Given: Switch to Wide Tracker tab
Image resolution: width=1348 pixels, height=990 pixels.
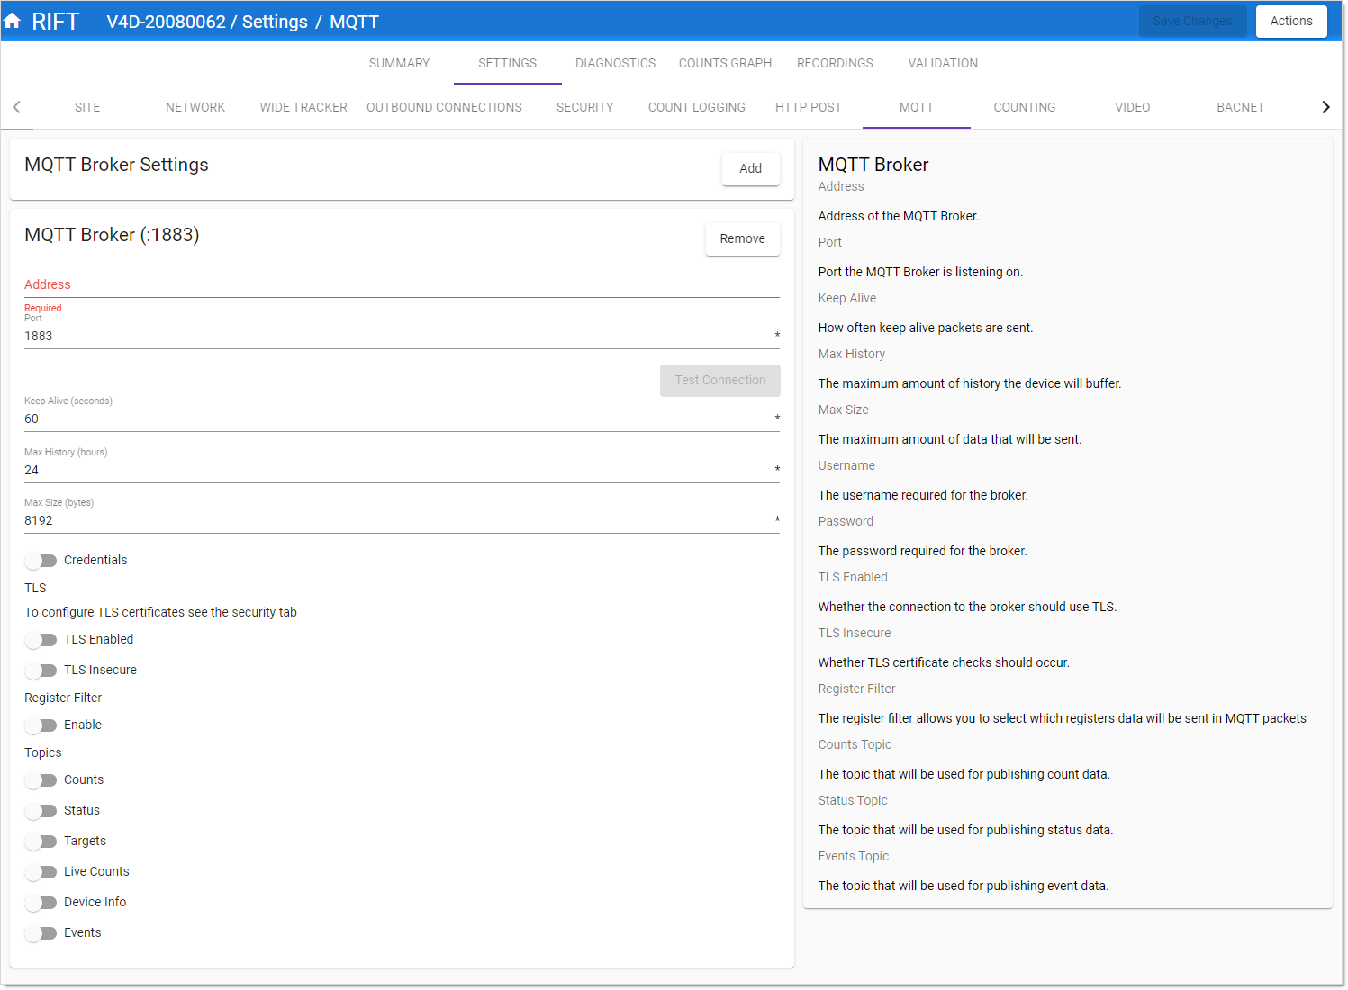Looking at the screenshot, I should coord(303,107).
